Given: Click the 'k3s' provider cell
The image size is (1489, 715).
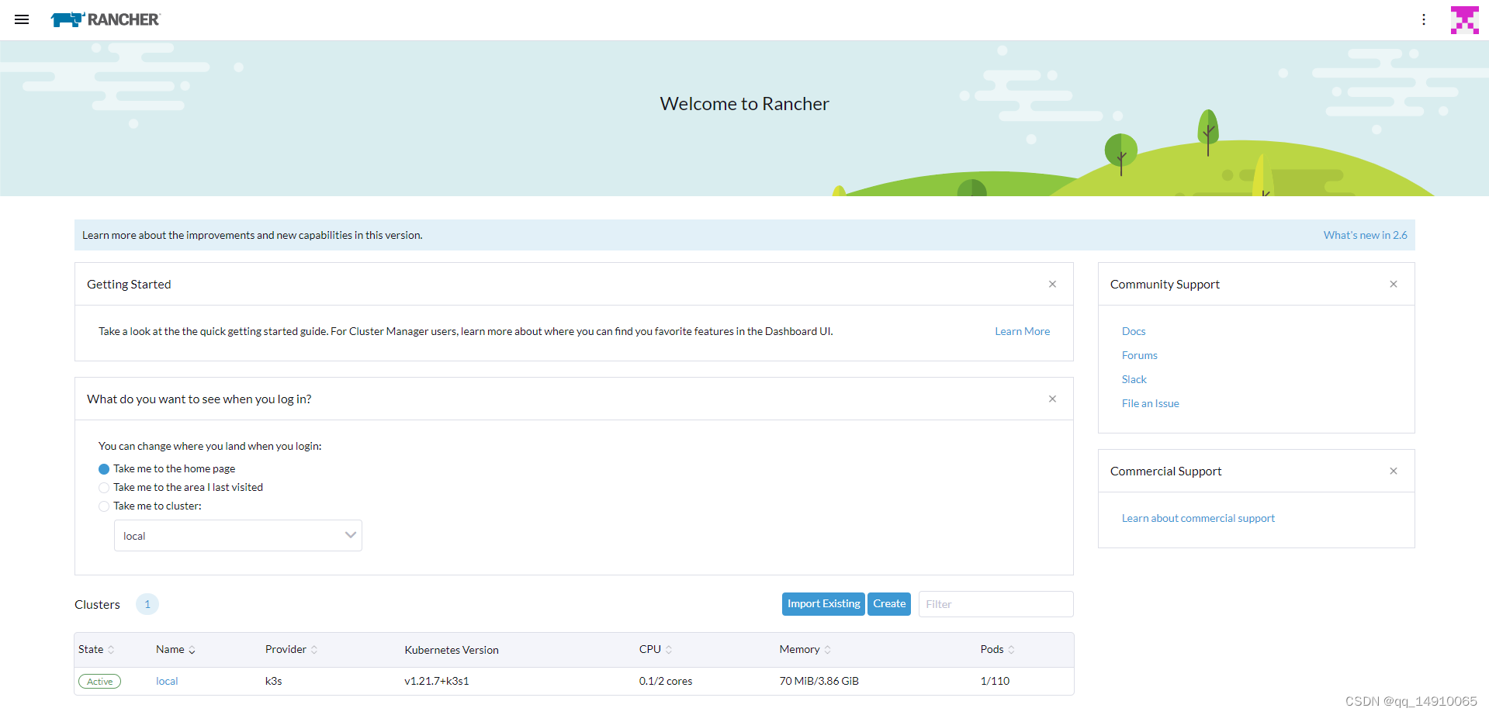Looking at the screenshot, I should [273, 681].
